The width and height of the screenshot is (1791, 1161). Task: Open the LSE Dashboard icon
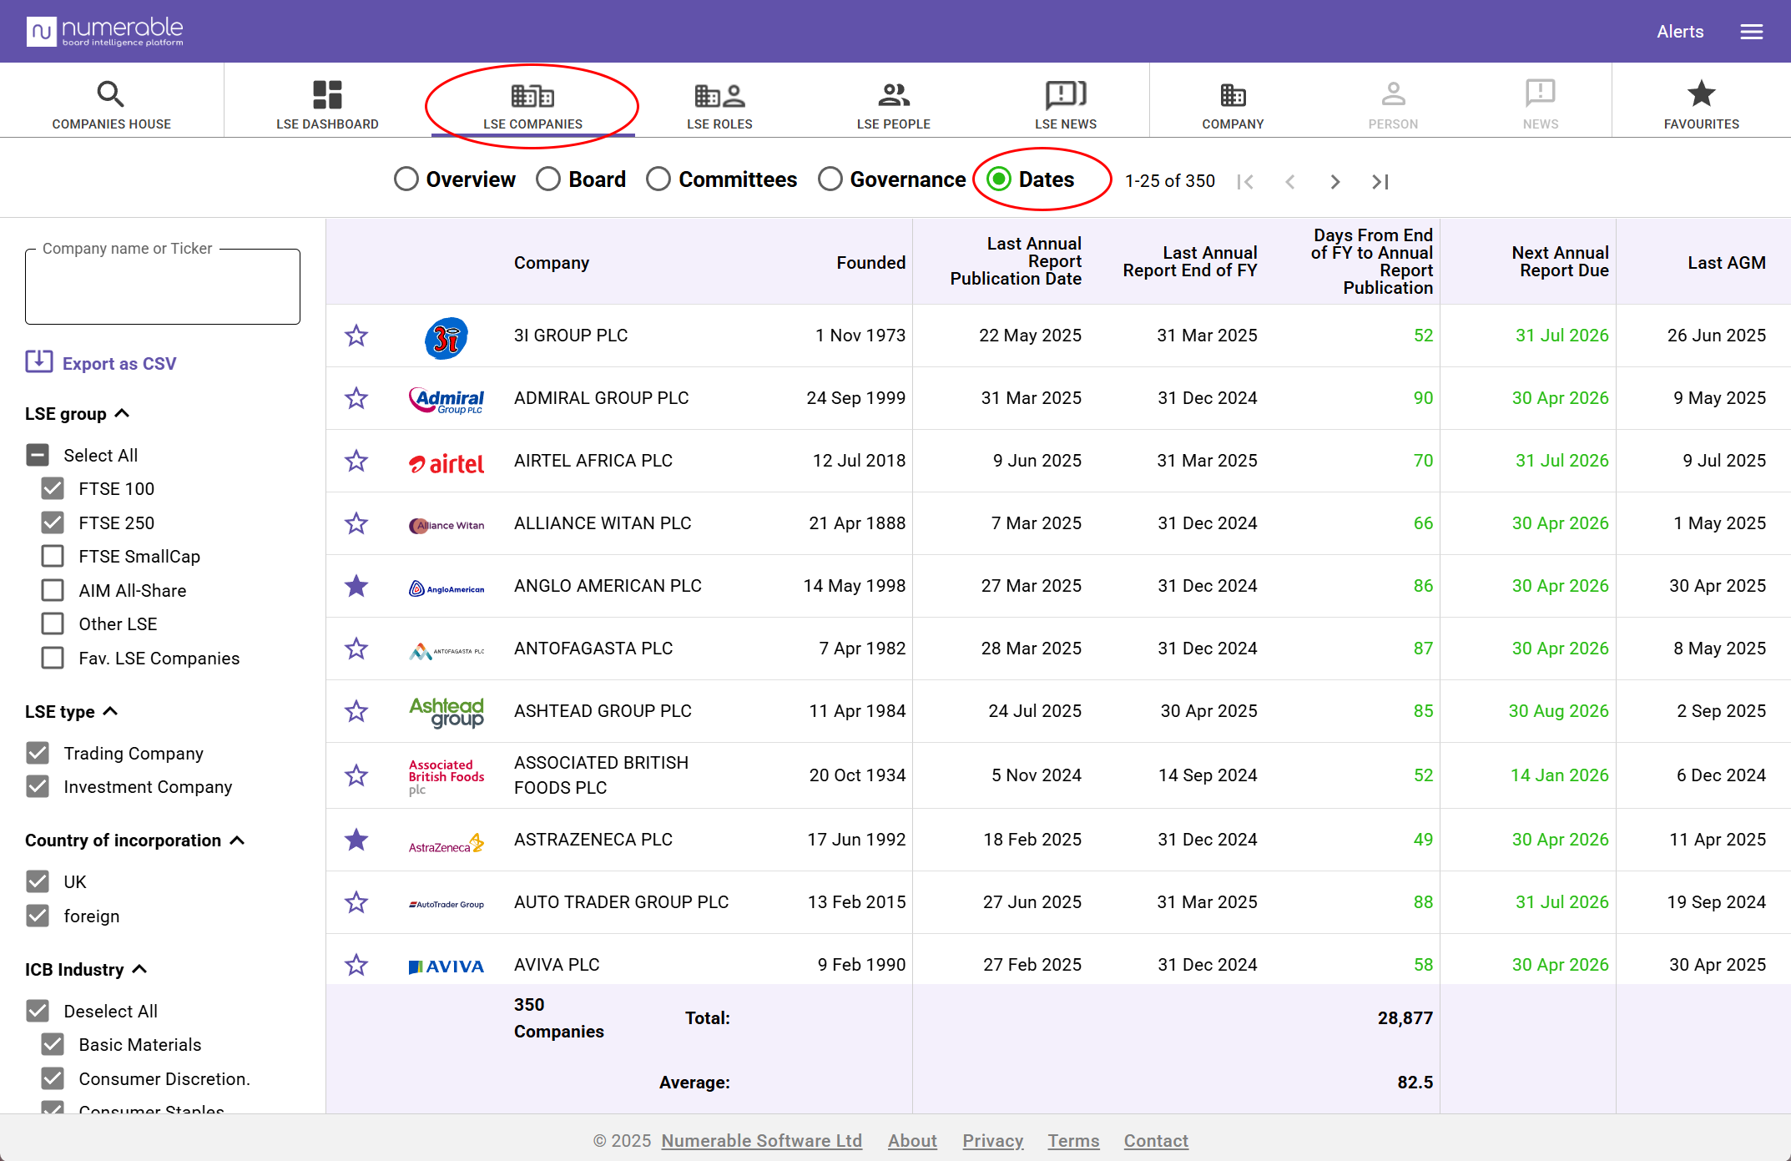pos(327,94)
